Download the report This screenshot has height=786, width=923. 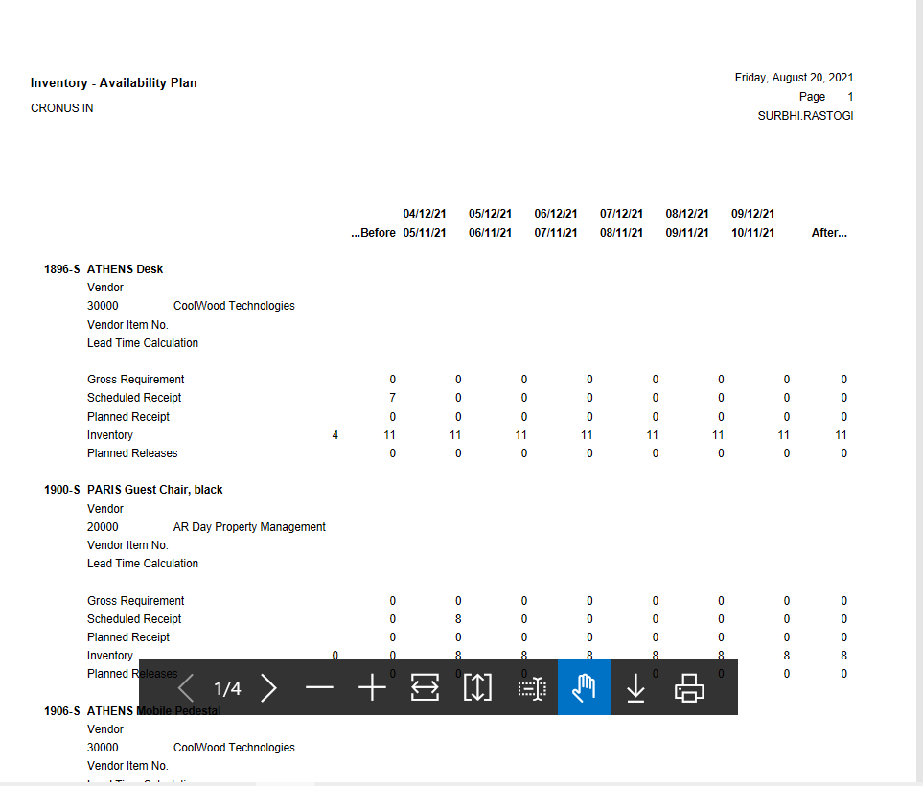[635, 687]
